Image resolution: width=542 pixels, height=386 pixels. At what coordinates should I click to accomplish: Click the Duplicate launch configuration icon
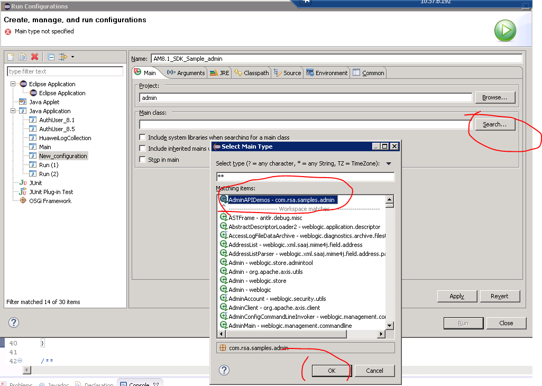(x=22, y=57)
